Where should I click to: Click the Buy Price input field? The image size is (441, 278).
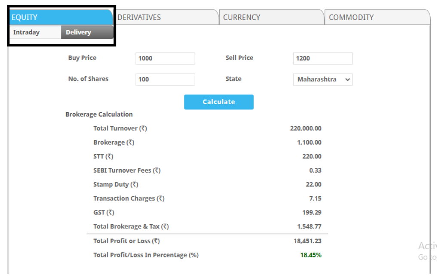[x=165, y=59]
